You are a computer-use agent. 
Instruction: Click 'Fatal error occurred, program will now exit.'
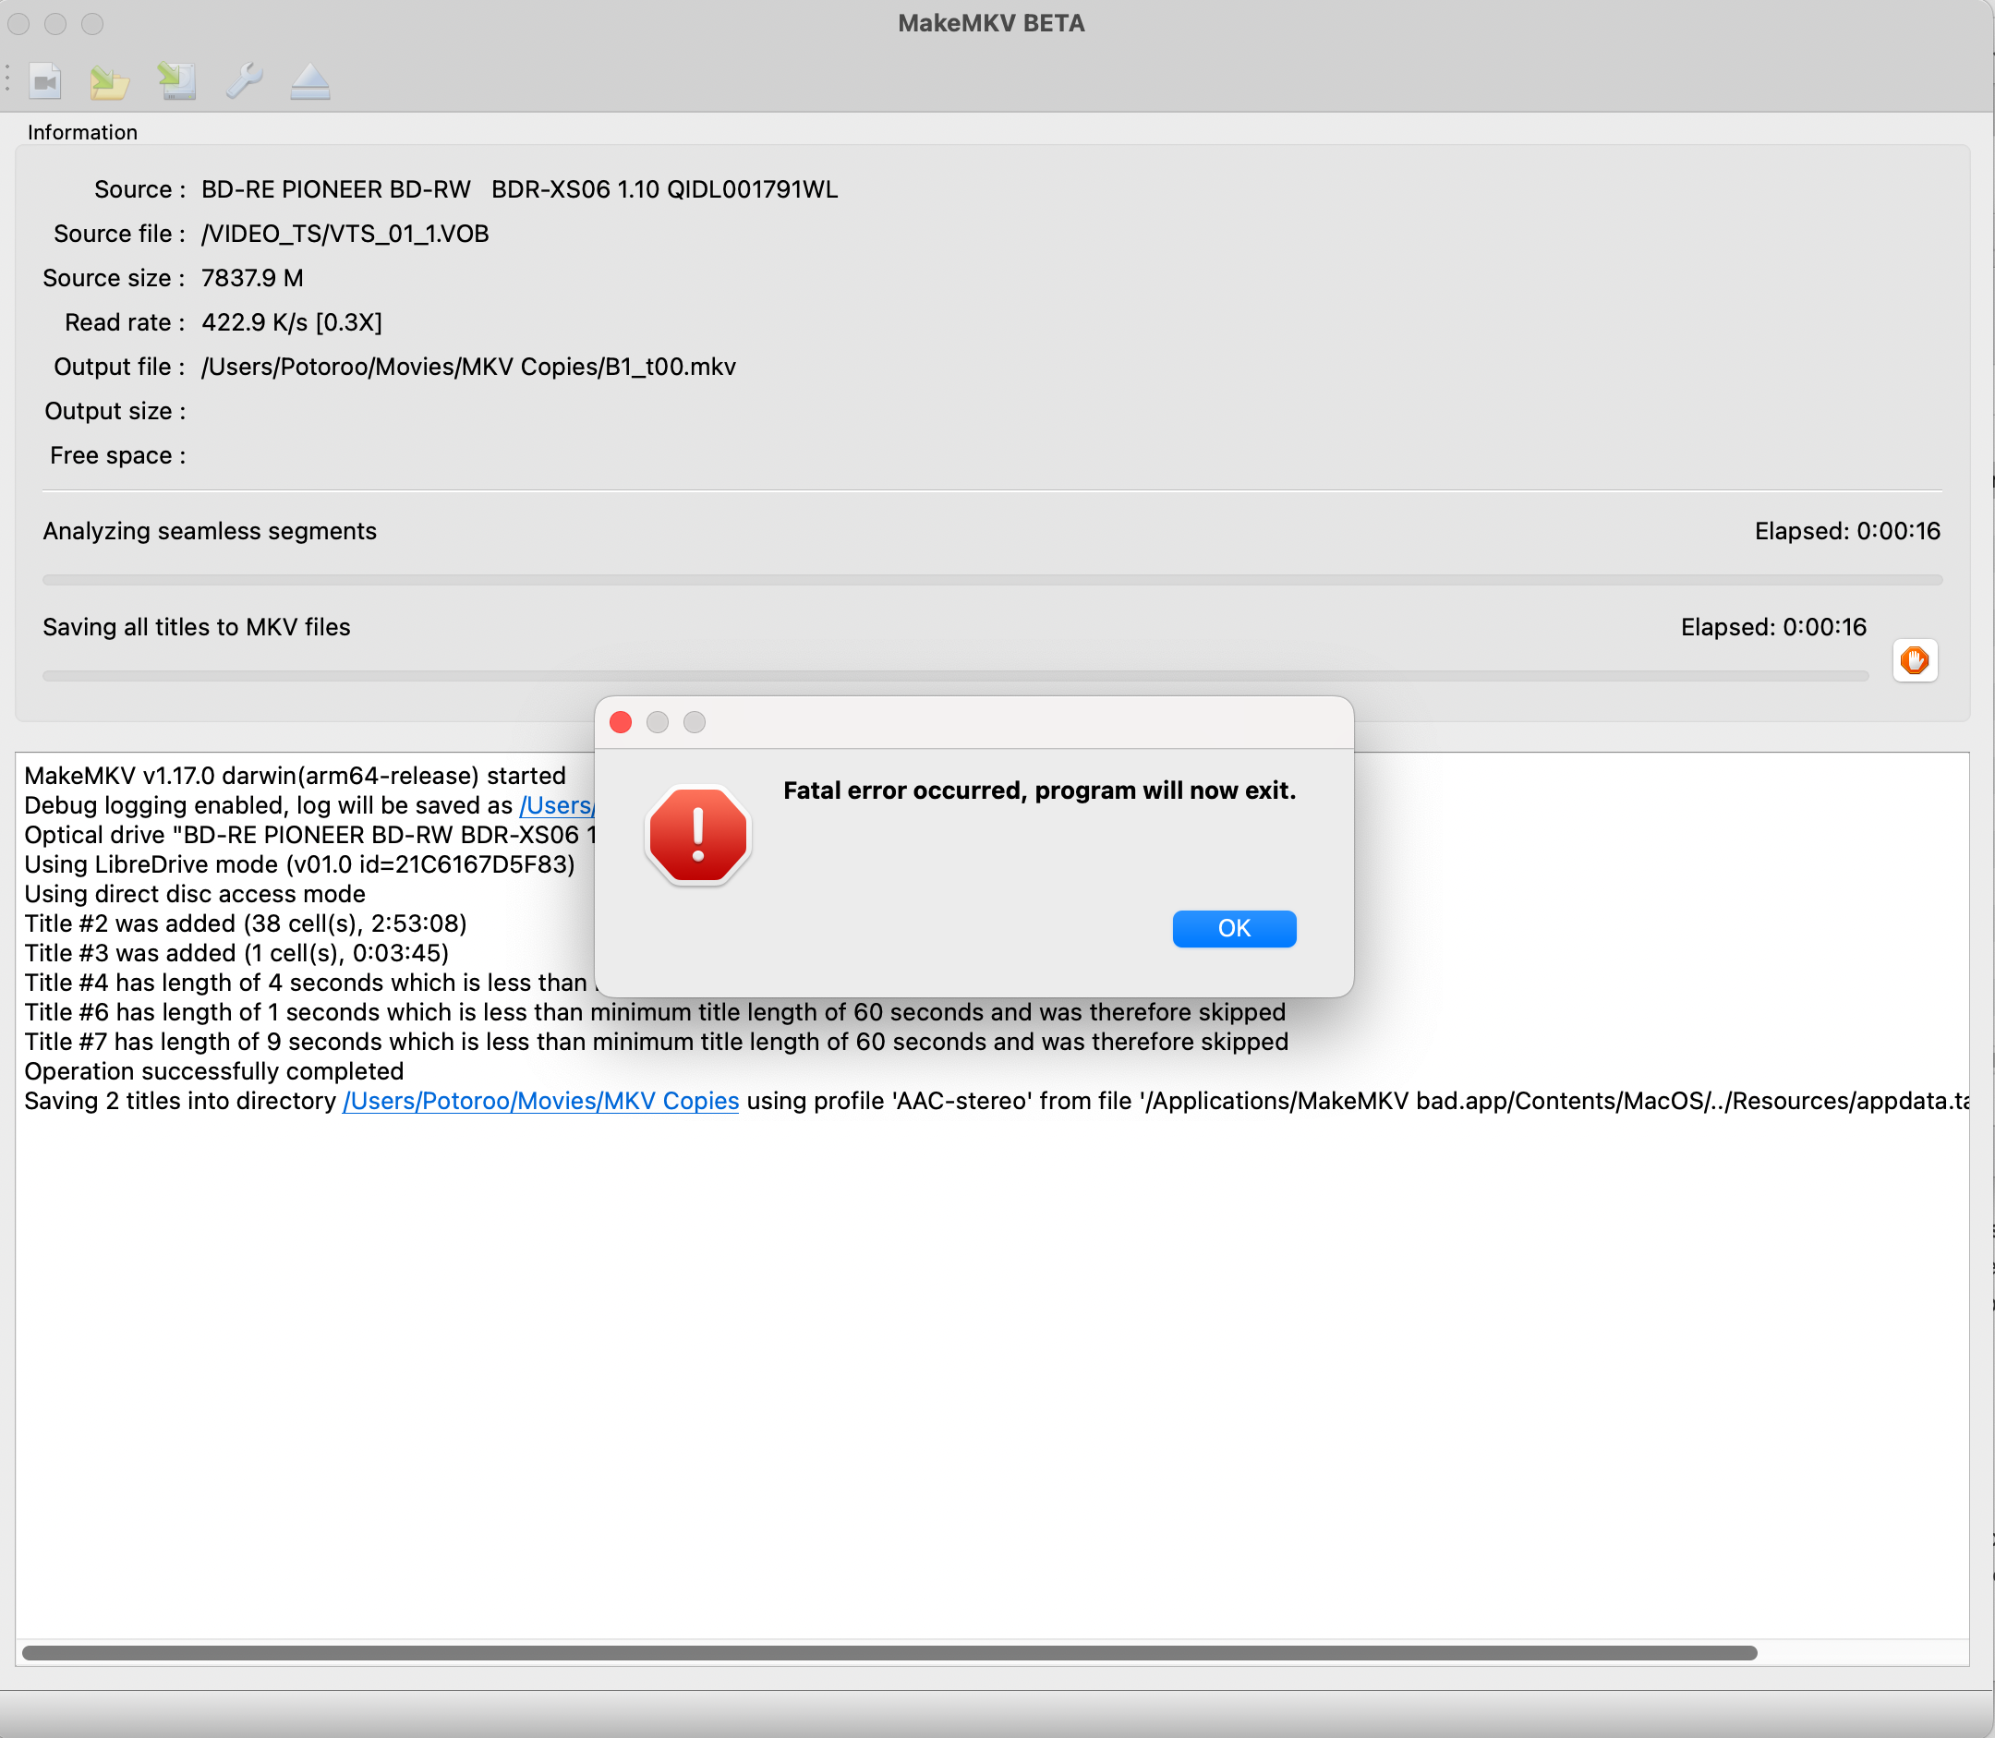click(1039, 791)
